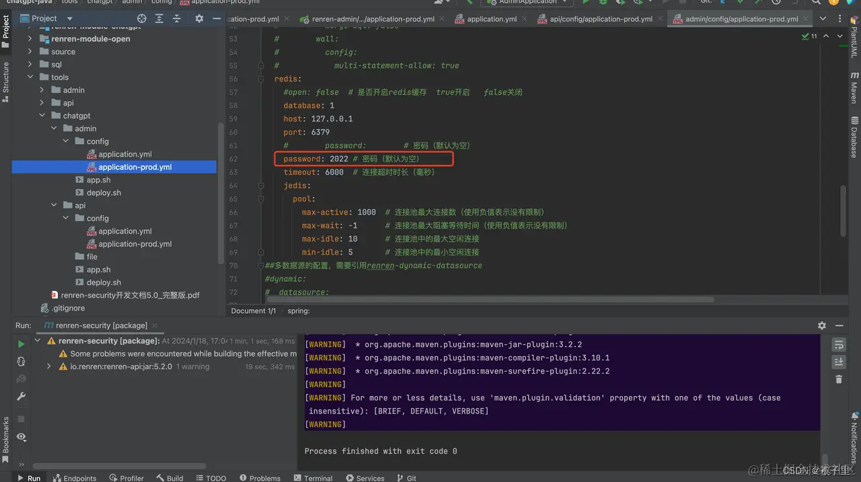Open Profiler tool window
861x482 pixels.
click(126, 478)
